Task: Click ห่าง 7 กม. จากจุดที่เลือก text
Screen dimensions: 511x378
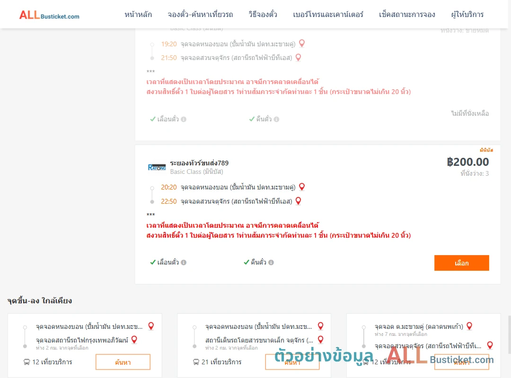Action: (401, 335)
